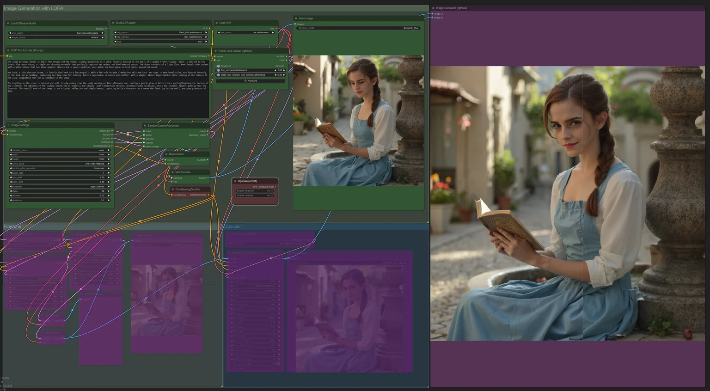Open the sampler_name dropdown
Screen dimensions: 710x391
(x=60, y=150)
